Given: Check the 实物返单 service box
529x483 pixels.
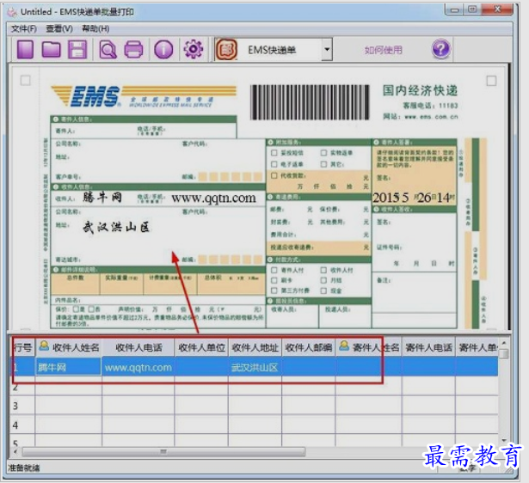Looking at the screenshot, I should (323, 153).
